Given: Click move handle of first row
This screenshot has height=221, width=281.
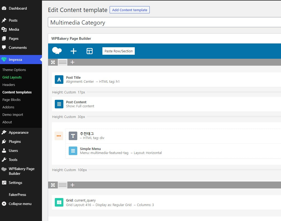Looking at the screenshot, I should 53,62.
